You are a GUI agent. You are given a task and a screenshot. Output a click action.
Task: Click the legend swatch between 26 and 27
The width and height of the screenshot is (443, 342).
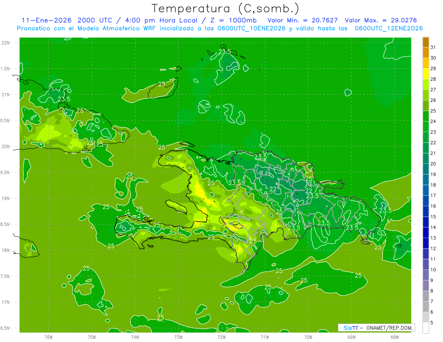(426, 95)
